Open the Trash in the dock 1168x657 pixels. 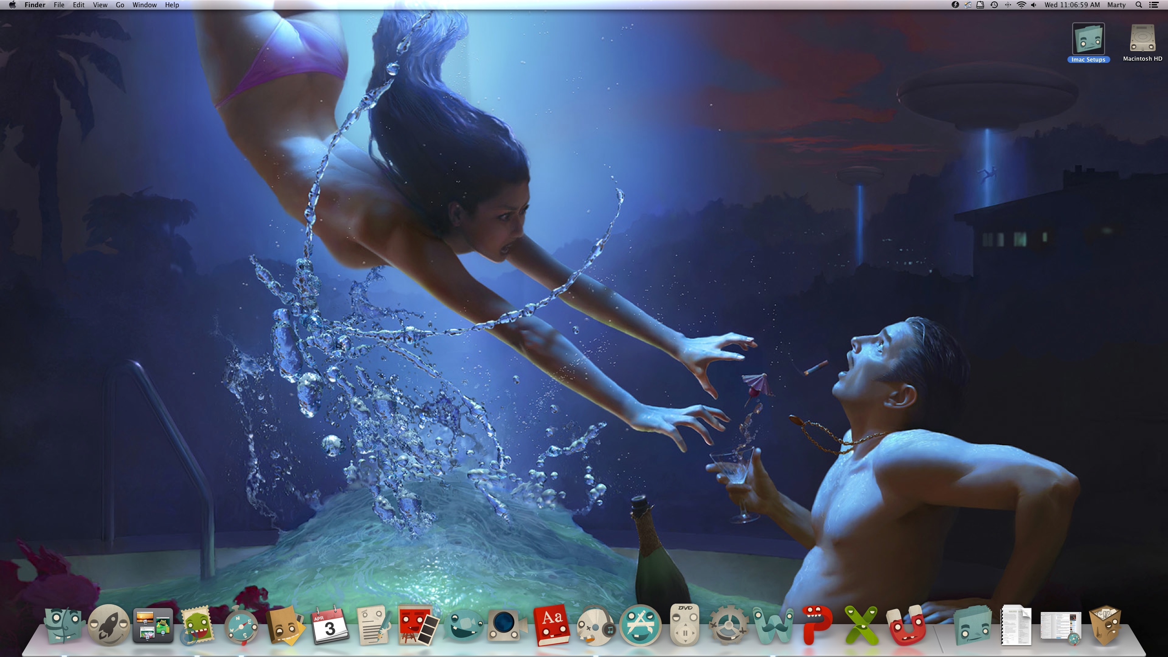click(x=1105, y=625)
